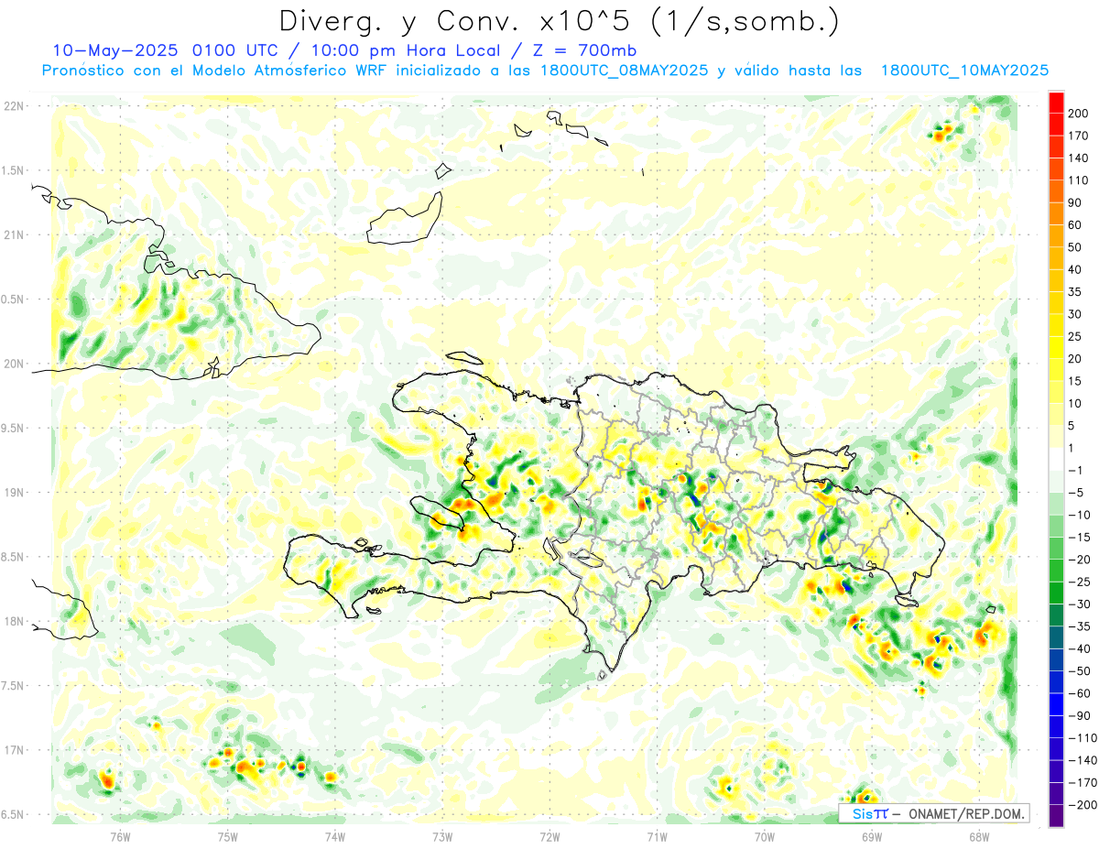This screenshot has width=1099, height=849.
Task: Click the '68W' longitude label
Action: pyautogui.click(x=979, y=837)
